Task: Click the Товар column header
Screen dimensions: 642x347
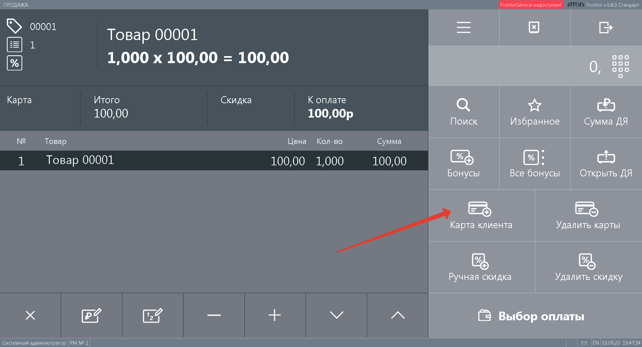Action: tap(56, 141)
